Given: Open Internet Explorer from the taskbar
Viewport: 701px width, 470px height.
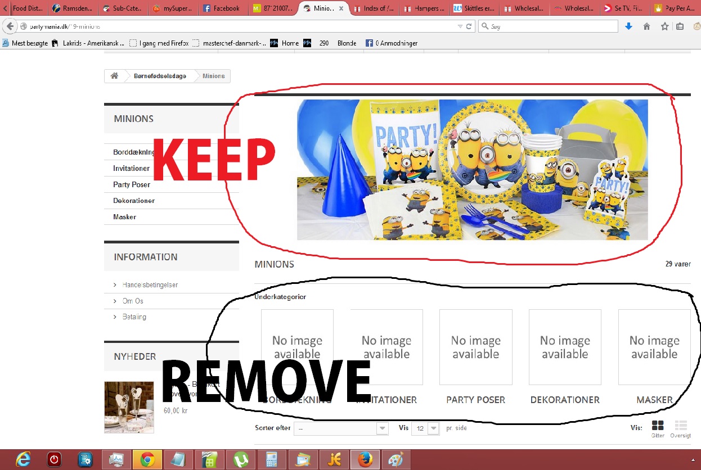Looking at the screenshot, I should point(23,459).
